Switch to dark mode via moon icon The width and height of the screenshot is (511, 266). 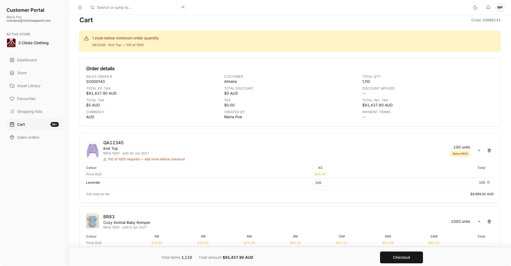click(475, 8)
